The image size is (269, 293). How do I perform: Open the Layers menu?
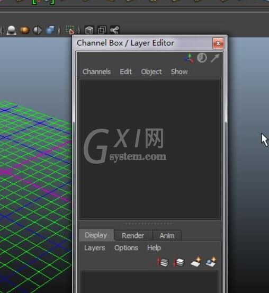coord(95,248)
